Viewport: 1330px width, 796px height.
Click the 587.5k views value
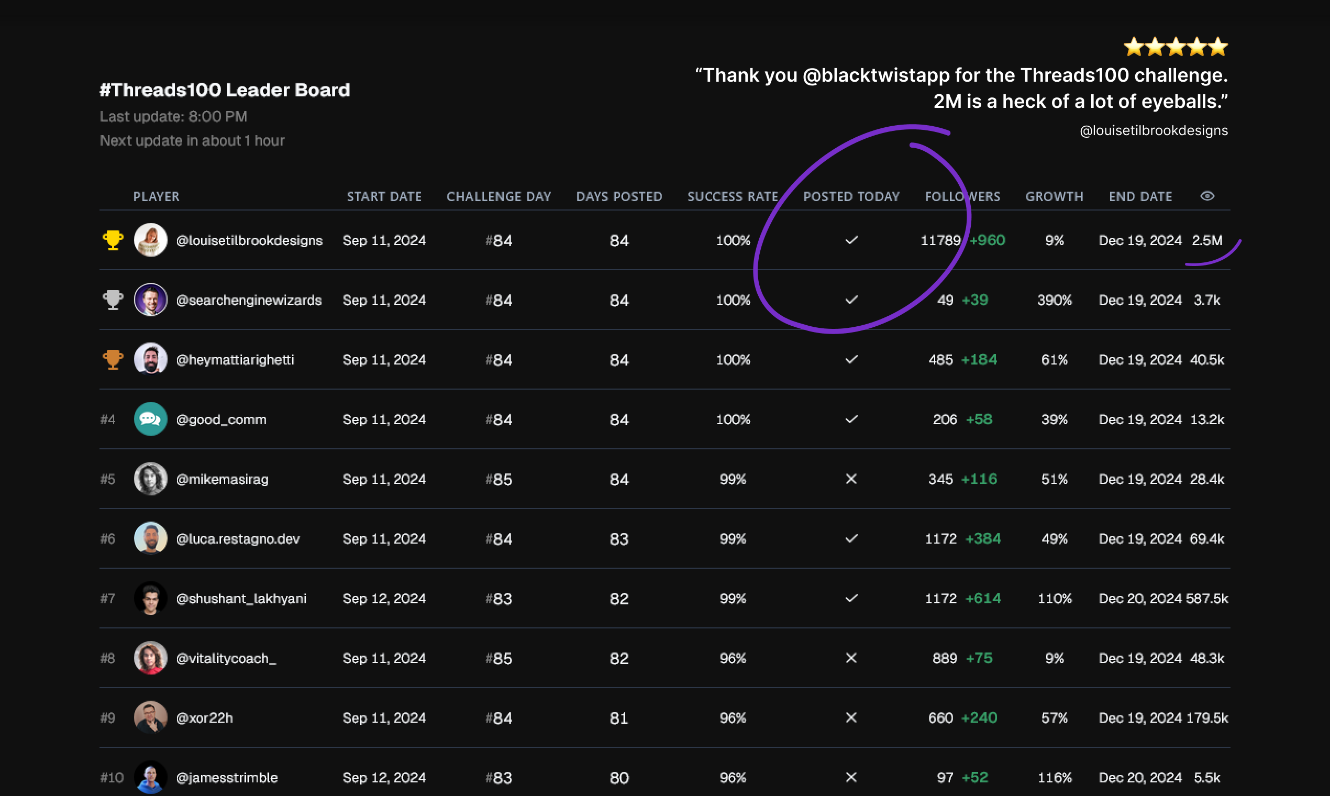[x=1207, y=598]
